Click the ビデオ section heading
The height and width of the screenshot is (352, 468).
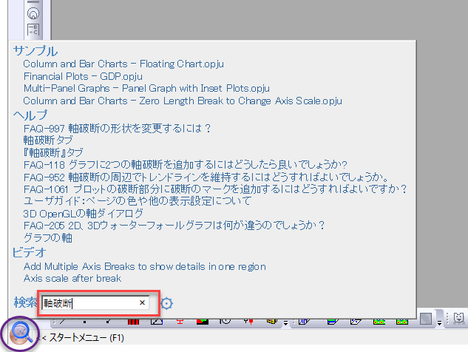[29, 253]
